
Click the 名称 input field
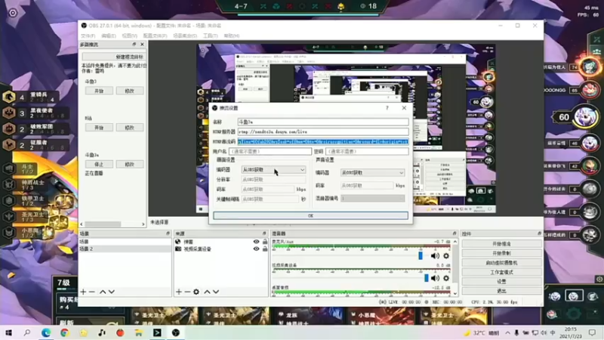pyautogui.click(x=323, y=122)
